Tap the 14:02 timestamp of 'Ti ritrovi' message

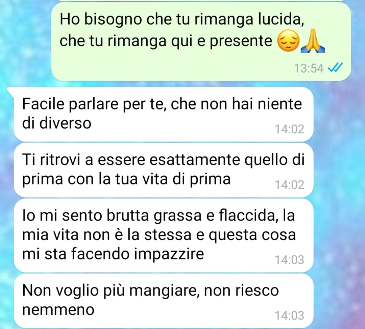tap(290, 185)
